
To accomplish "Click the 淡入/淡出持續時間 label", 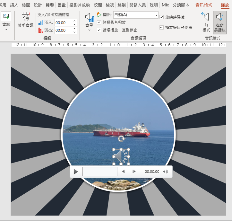I will [53, 15].
